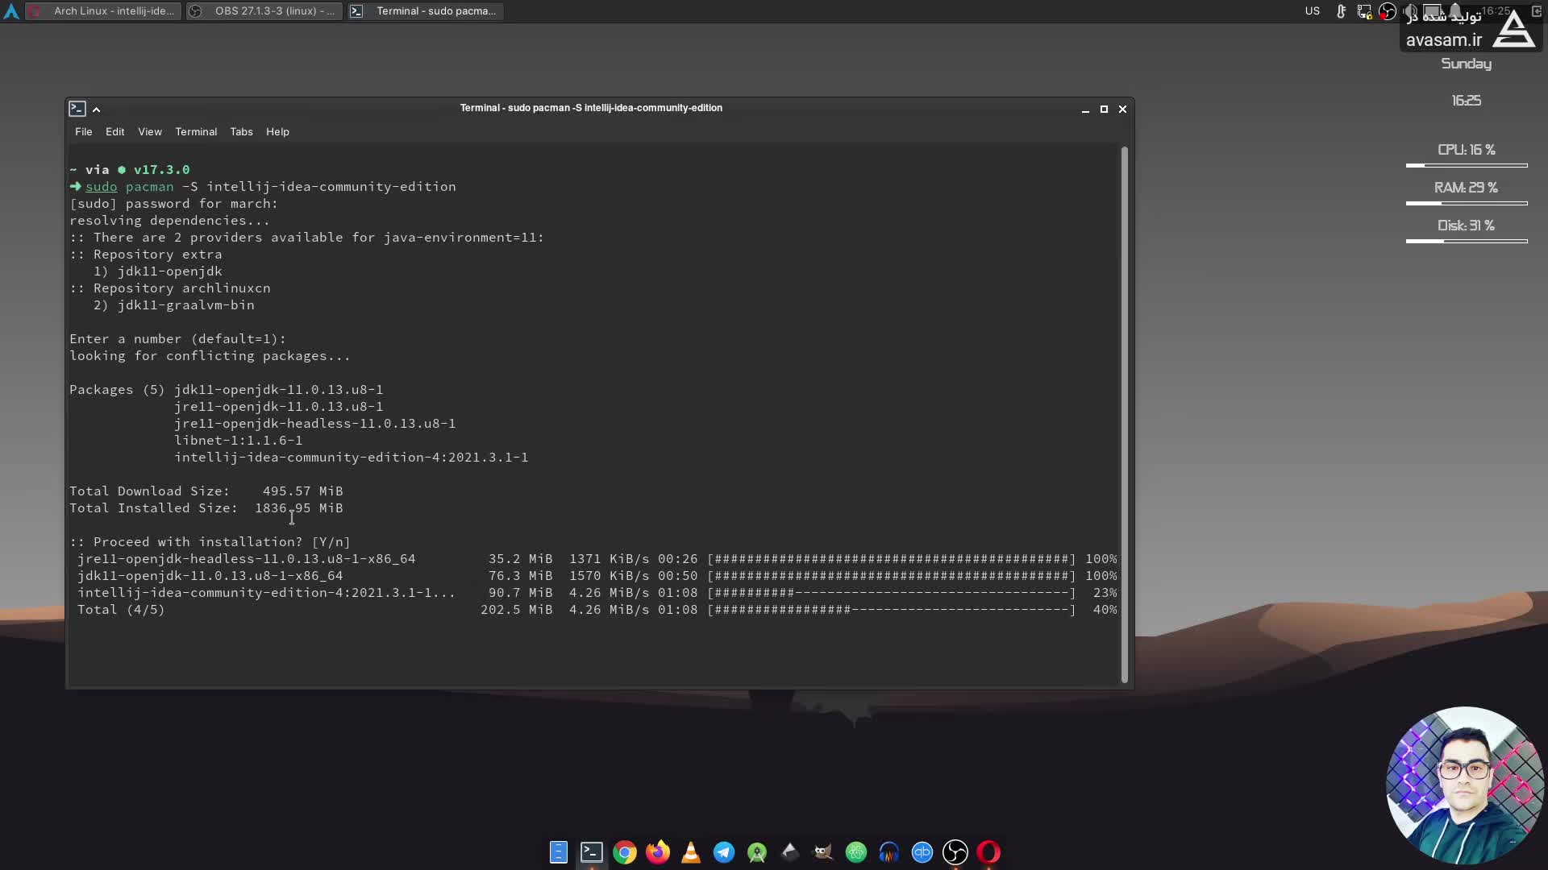Open the Edit menu in terminal

click(x=114, y=132)
